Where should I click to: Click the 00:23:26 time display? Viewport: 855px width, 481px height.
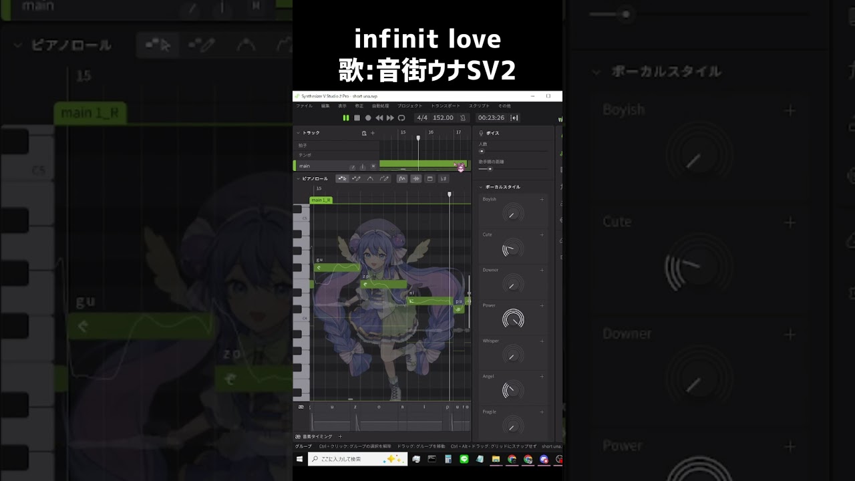pyautogui.click(x=491, y=118)
